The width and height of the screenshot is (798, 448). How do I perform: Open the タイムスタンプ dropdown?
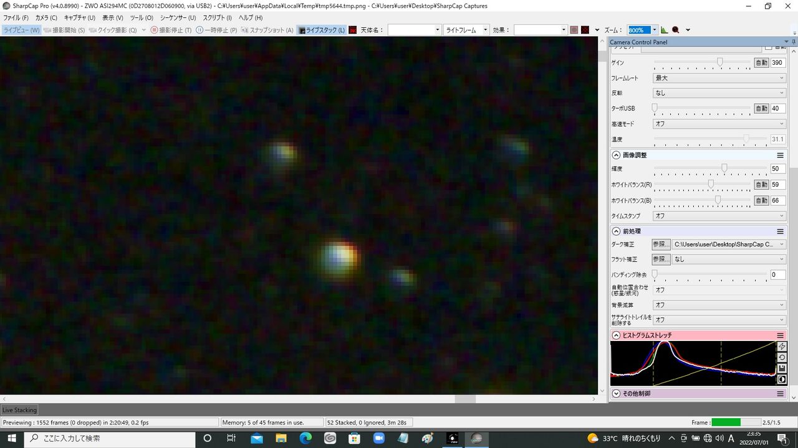(719, 216)
